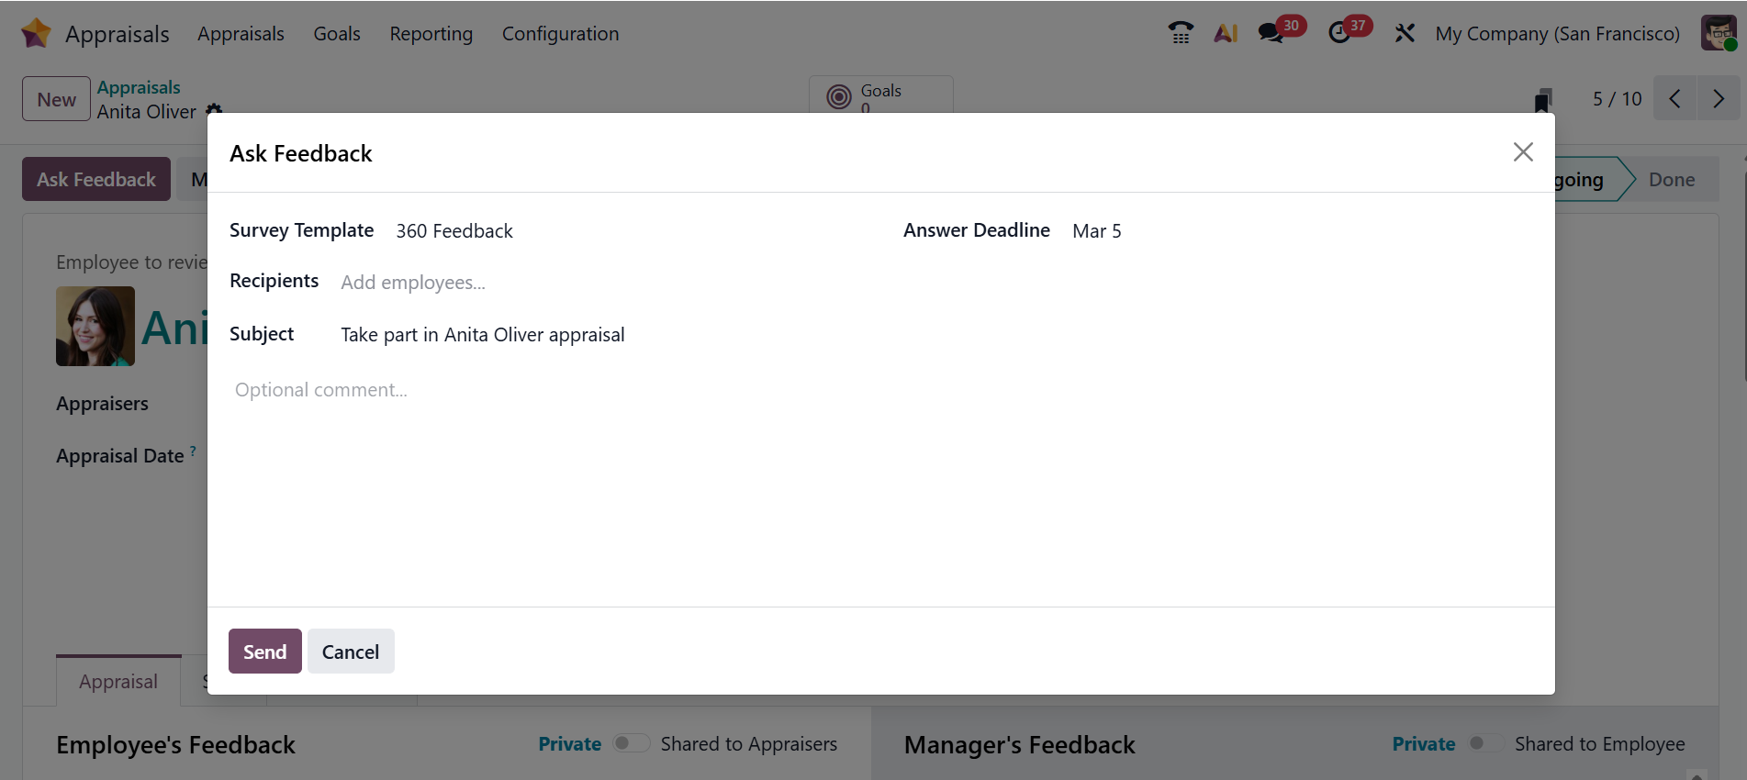Open the AI assistant icon
This screenshot has width=1747, height=780.
point(1226,33)
